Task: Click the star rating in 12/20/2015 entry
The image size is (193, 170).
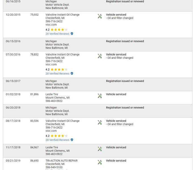Action: [x=59, y=30]
